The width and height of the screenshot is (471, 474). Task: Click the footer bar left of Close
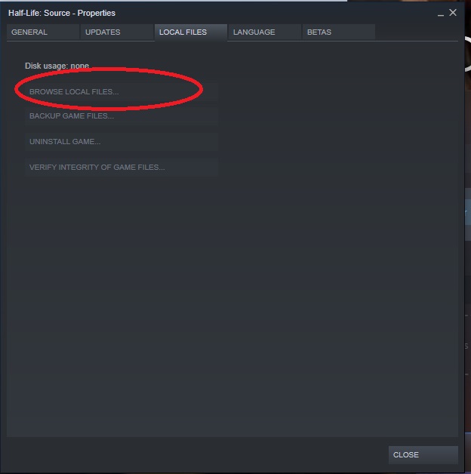point(196,454)
